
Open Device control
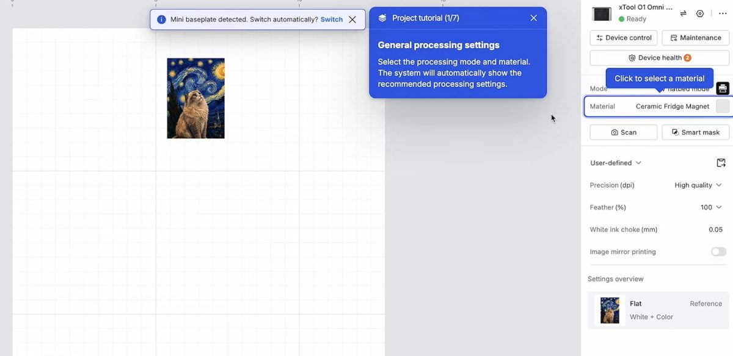(x=624, y=38)
